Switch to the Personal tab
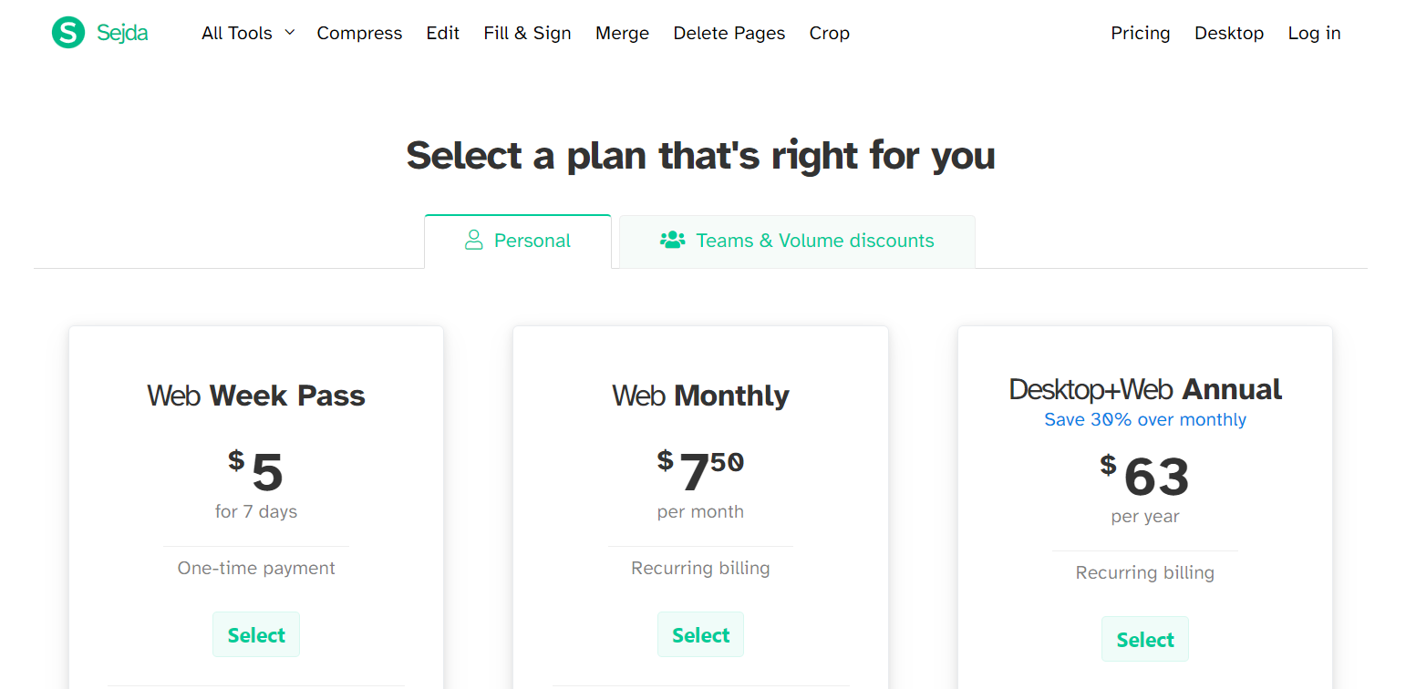Screen dimensions: 1406x689 (x=518, y=242)
